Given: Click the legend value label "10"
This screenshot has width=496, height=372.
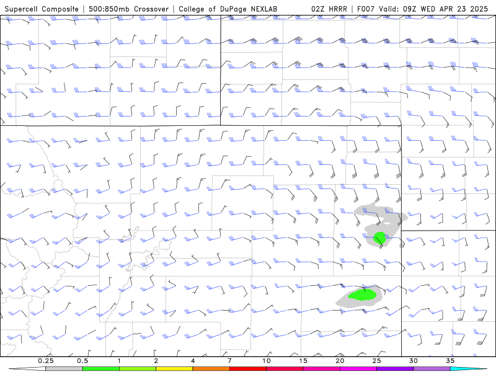Looking at the screenshot, I should (267, 361).
